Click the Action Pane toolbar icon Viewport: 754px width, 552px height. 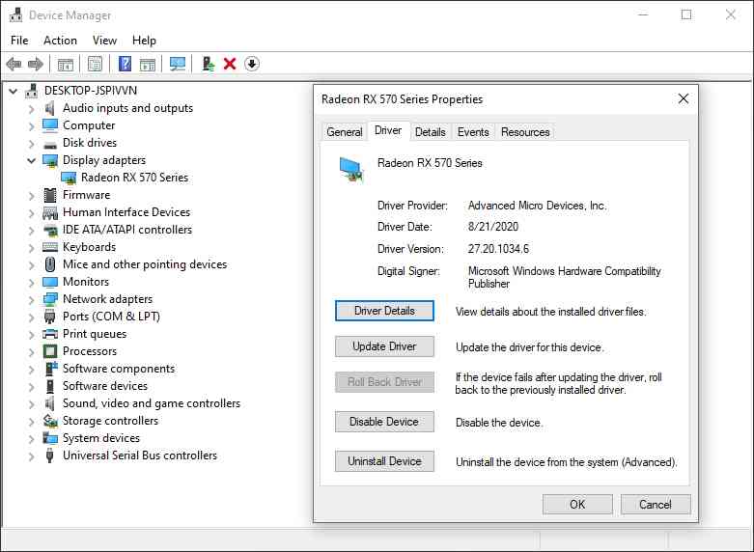pos(148,64)
